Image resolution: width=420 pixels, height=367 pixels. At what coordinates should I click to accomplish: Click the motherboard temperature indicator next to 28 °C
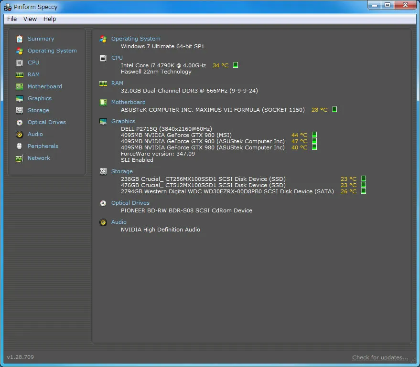coord(334,109)
